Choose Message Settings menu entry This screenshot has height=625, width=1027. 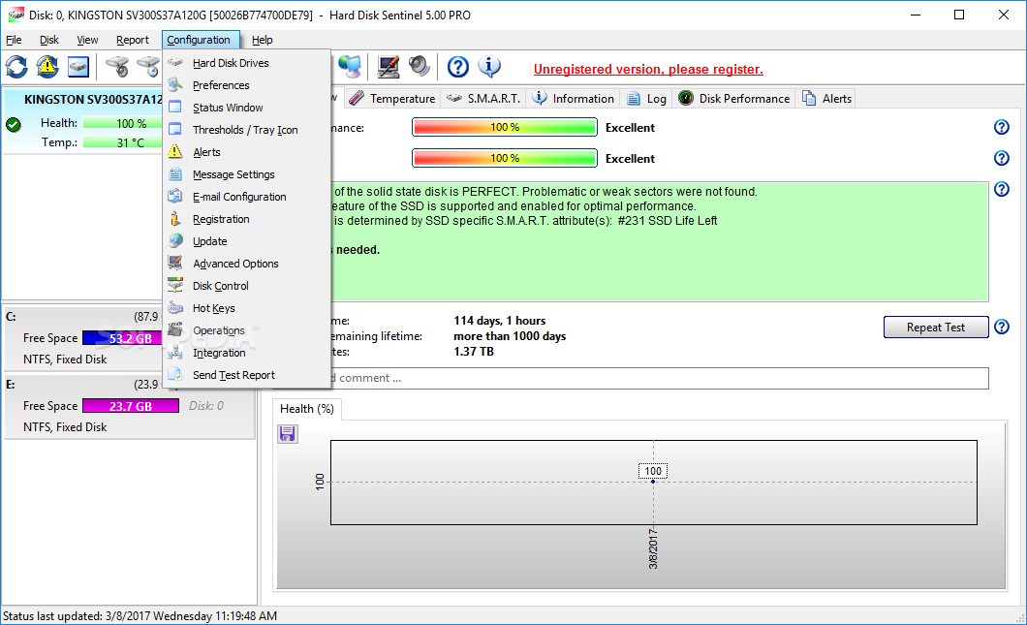coord(246,174)
